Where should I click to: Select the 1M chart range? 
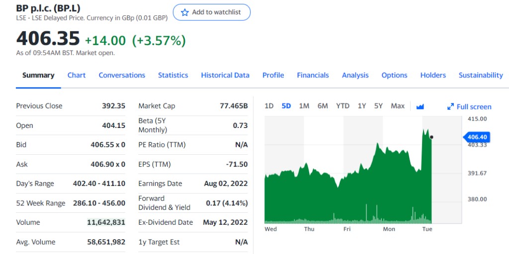304,106
